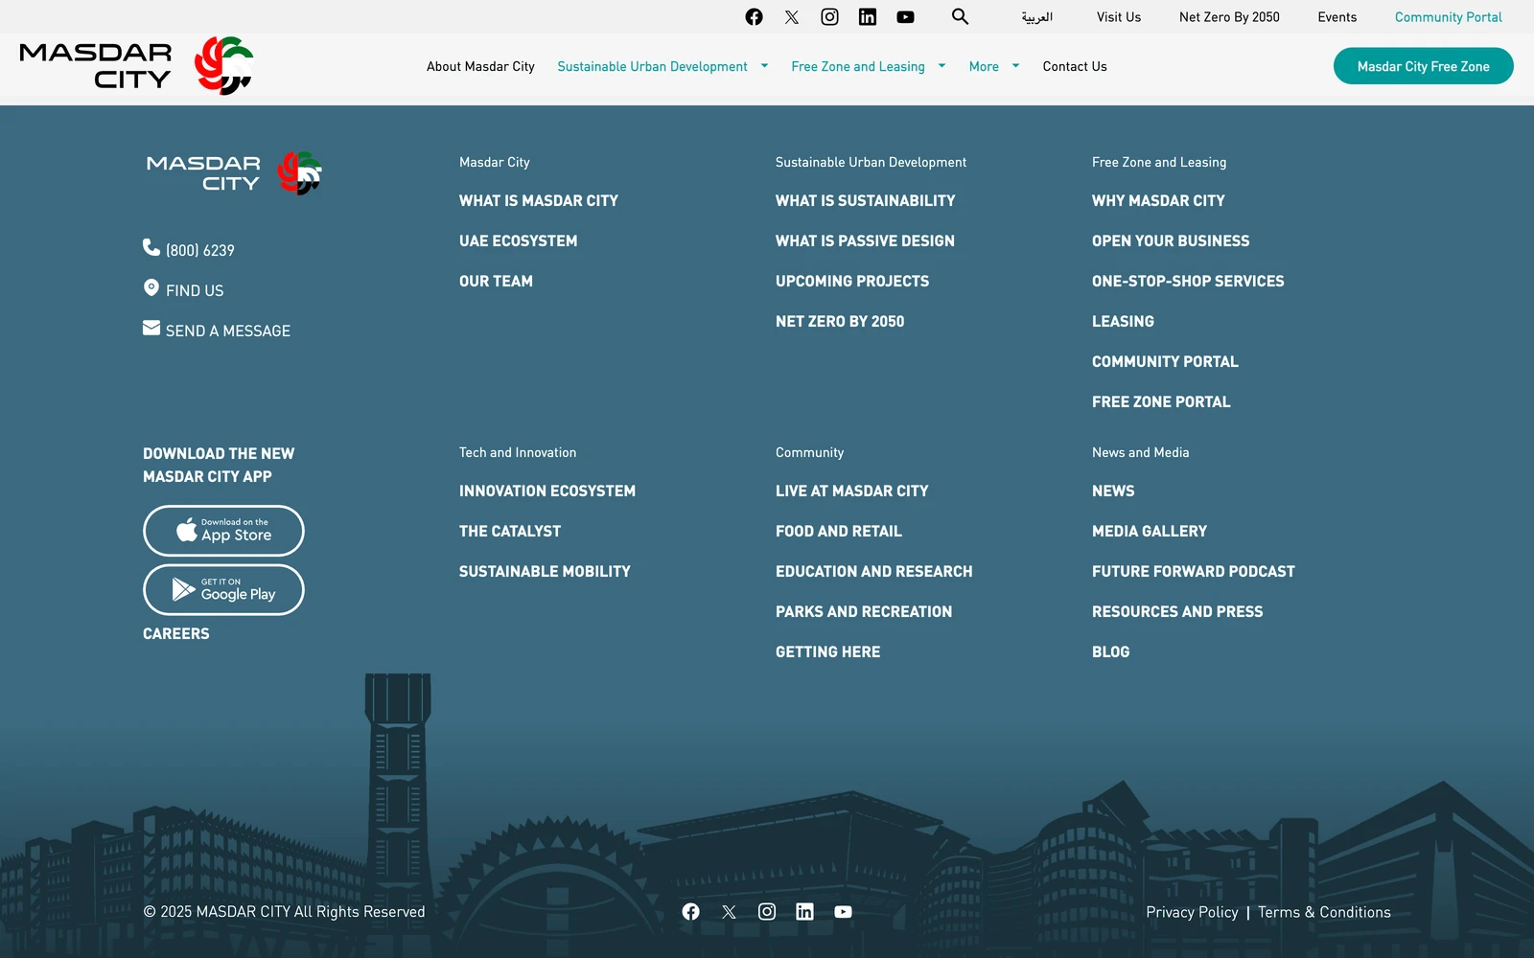Click the Masdar City header logo
Image resolution: width=1534 pixels, height=958 pixels.
click(136, 66)
